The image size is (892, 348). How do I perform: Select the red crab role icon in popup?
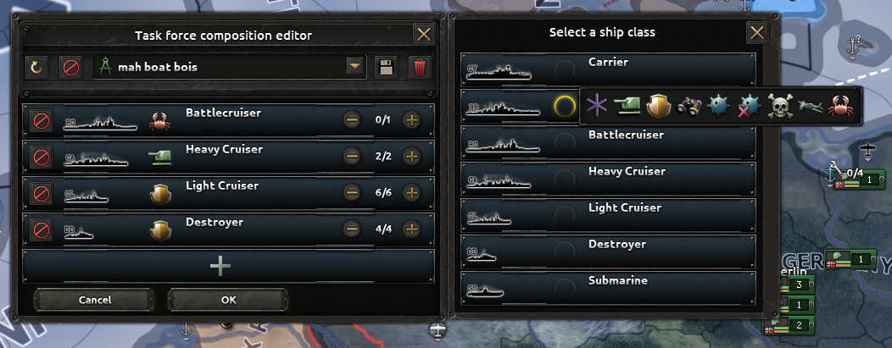click(x=840, y=106)
